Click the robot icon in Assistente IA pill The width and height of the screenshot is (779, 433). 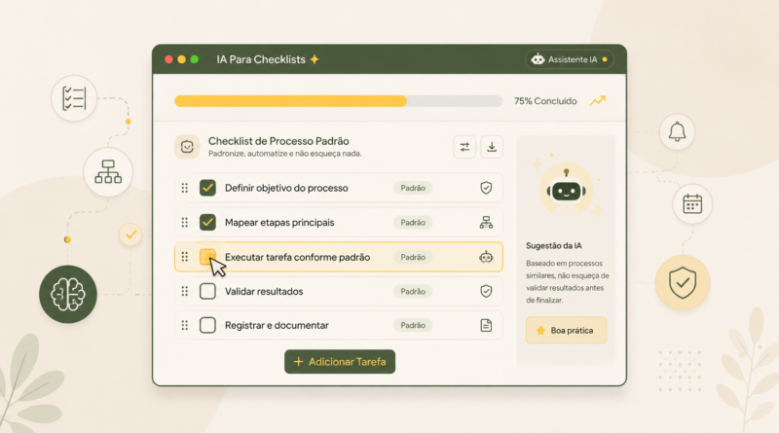[x=538, y=59]
